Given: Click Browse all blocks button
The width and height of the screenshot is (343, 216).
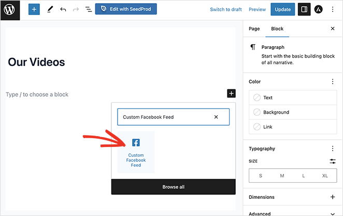Looking at the screenshot, I should tap(173, 187).
